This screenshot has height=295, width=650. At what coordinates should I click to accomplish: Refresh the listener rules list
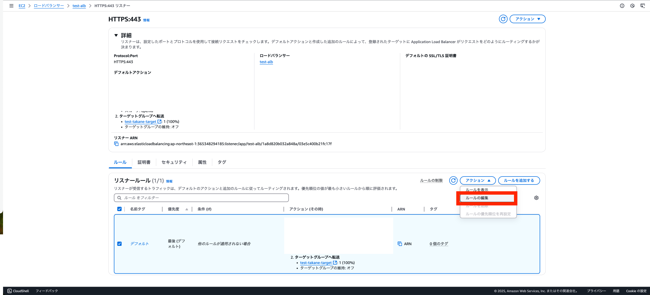[453, 181]
